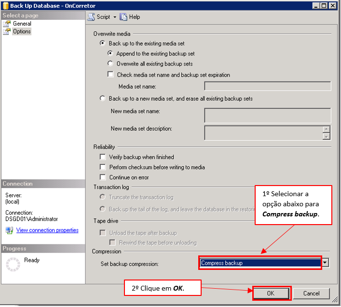341x307 pixels.
Task: Click the Help toolbar button
Action: point(130,17)
